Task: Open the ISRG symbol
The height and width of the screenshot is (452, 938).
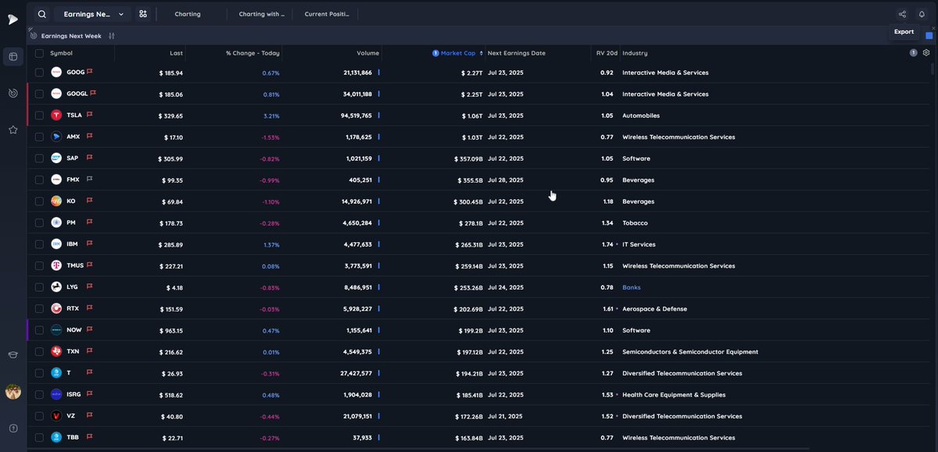Action: coord(74,394)
